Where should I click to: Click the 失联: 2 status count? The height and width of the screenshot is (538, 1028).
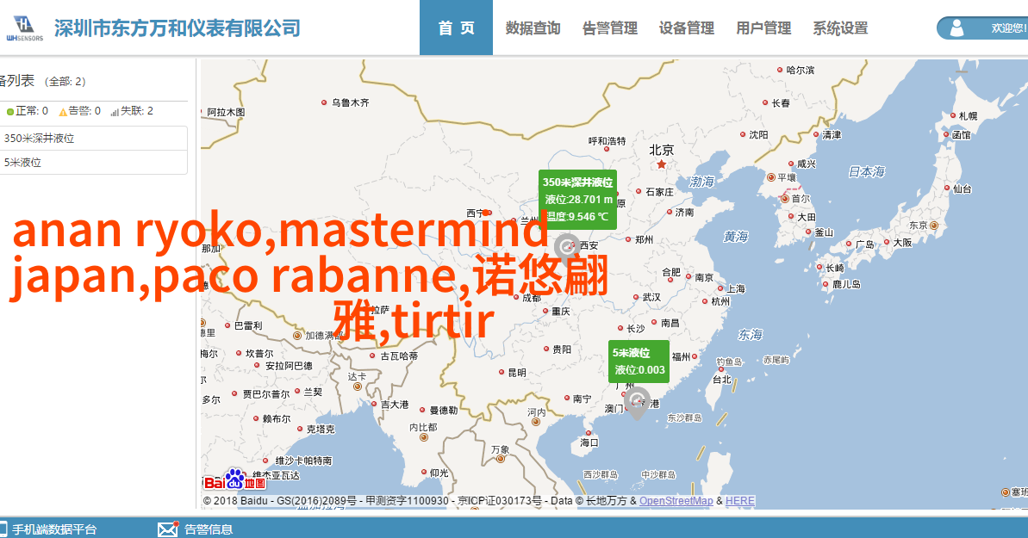137,111
